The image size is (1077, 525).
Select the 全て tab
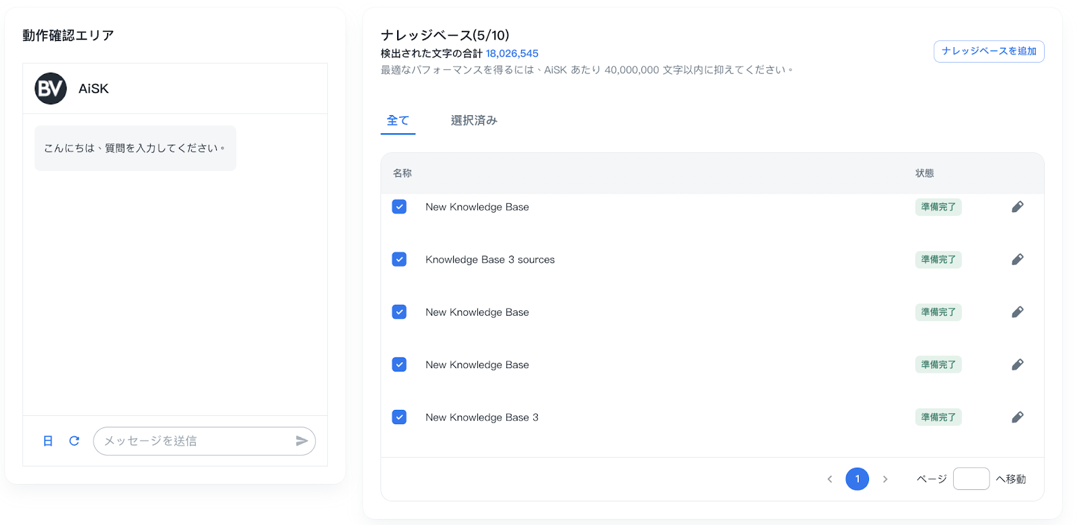coord(398,120)
